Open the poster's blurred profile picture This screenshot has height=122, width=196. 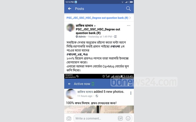(70, 27)
